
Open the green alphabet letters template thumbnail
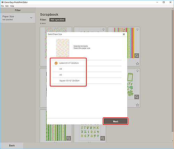coord(90,133)
